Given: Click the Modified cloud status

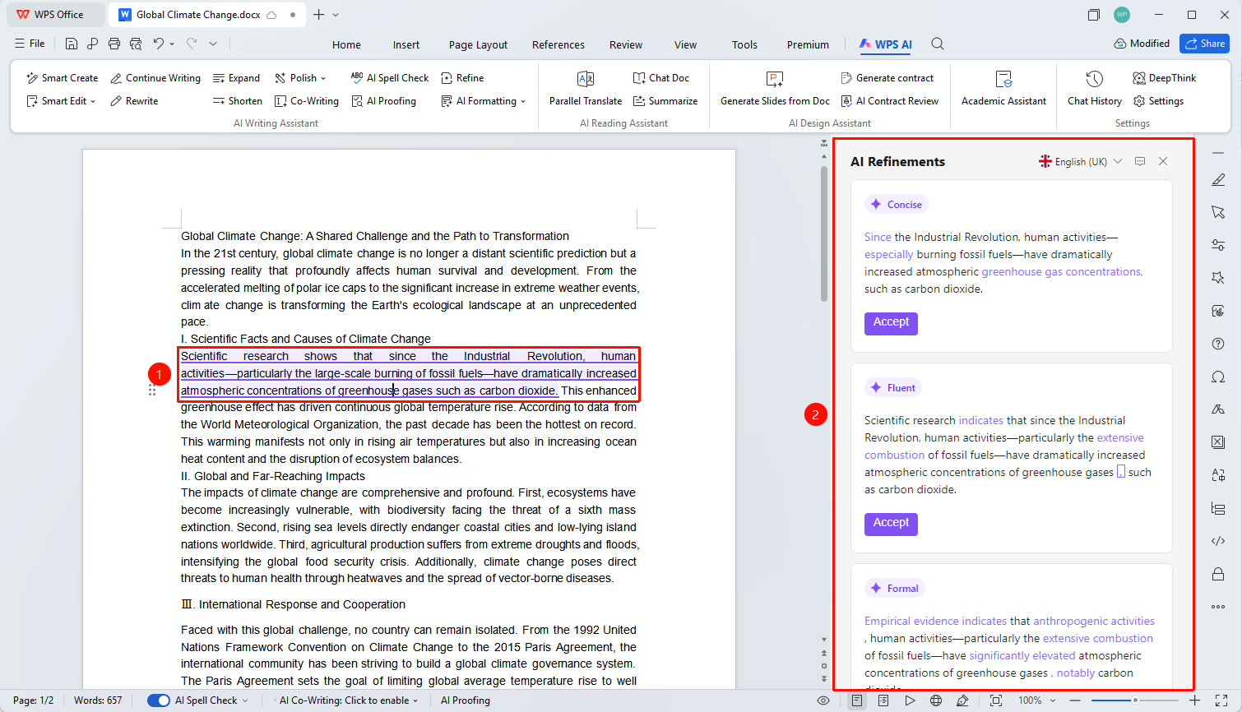Looking at the screenshot, I should click(x=1142, y=44).
